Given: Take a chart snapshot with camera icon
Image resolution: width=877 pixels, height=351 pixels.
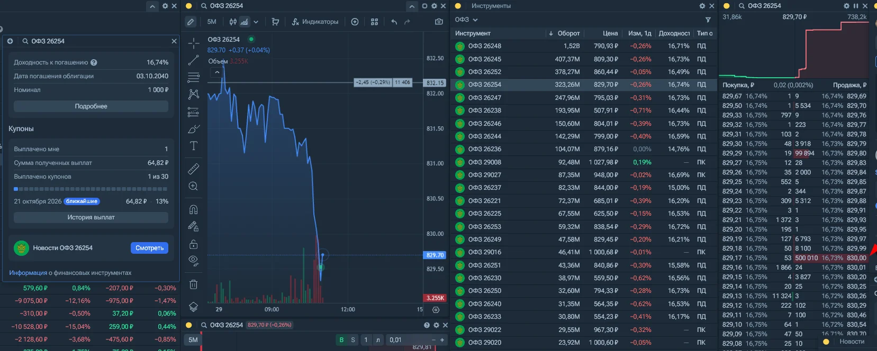Looking at the screenshot, I should (x=439, y=22).
